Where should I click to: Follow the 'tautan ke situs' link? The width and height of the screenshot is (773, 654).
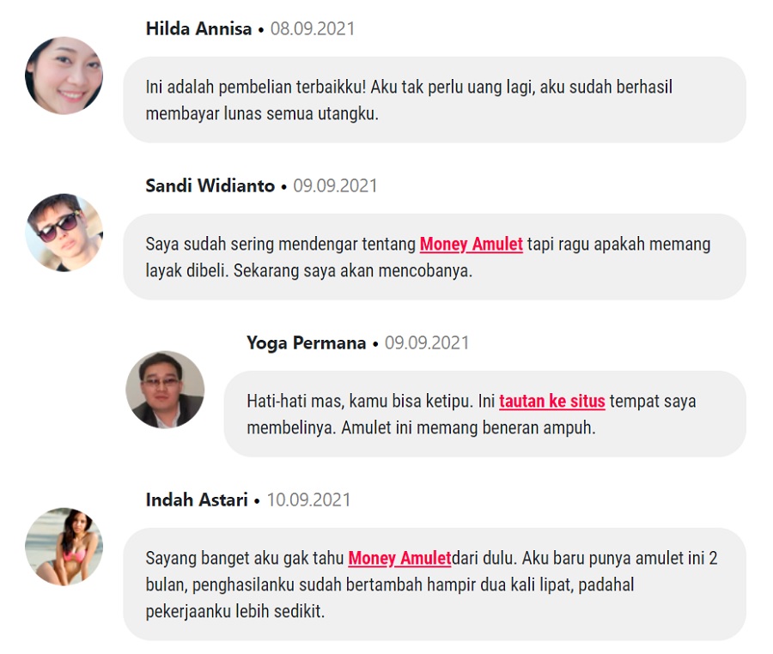click(x=551, y=401)
